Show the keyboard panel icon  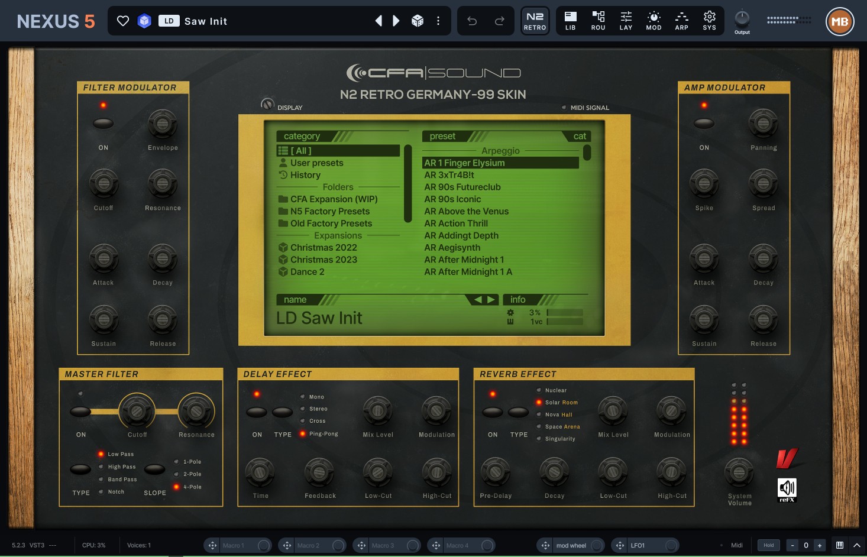[840, 545]
